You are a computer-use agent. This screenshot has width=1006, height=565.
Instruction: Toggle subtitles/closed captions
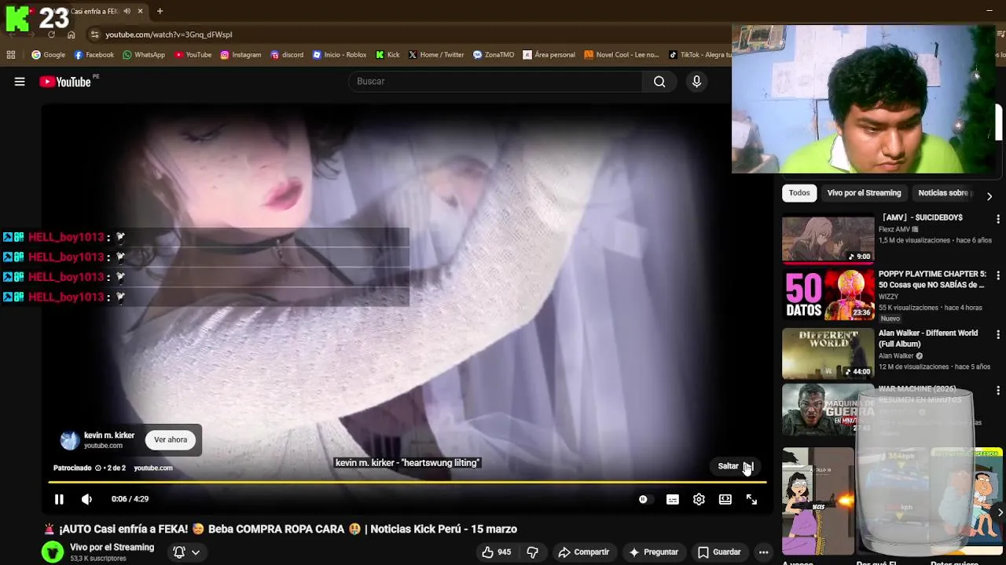point(673,499)
